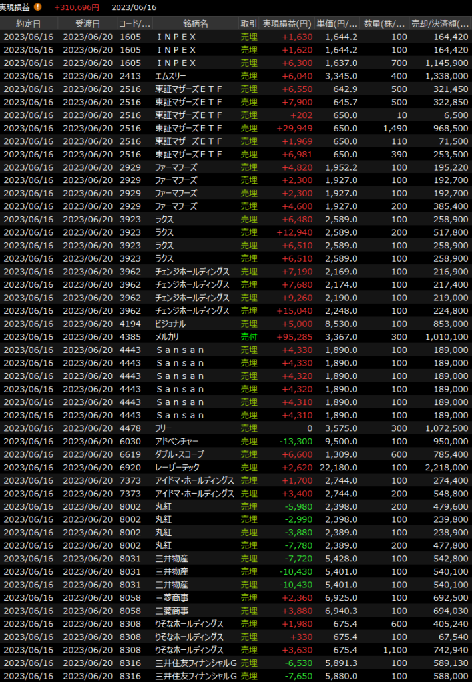
Task: Select the レーザーテック row
Action: pos(177,468)
